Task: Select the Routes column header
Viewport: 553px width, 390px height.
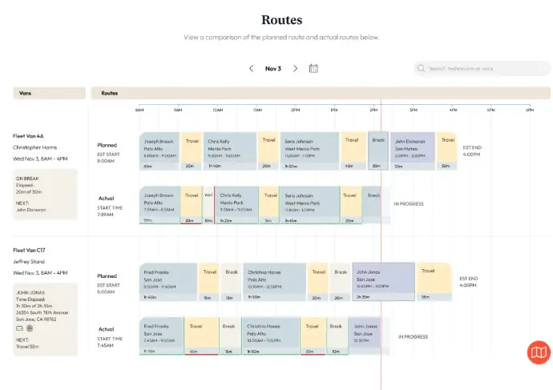Action: coord(313,93)
